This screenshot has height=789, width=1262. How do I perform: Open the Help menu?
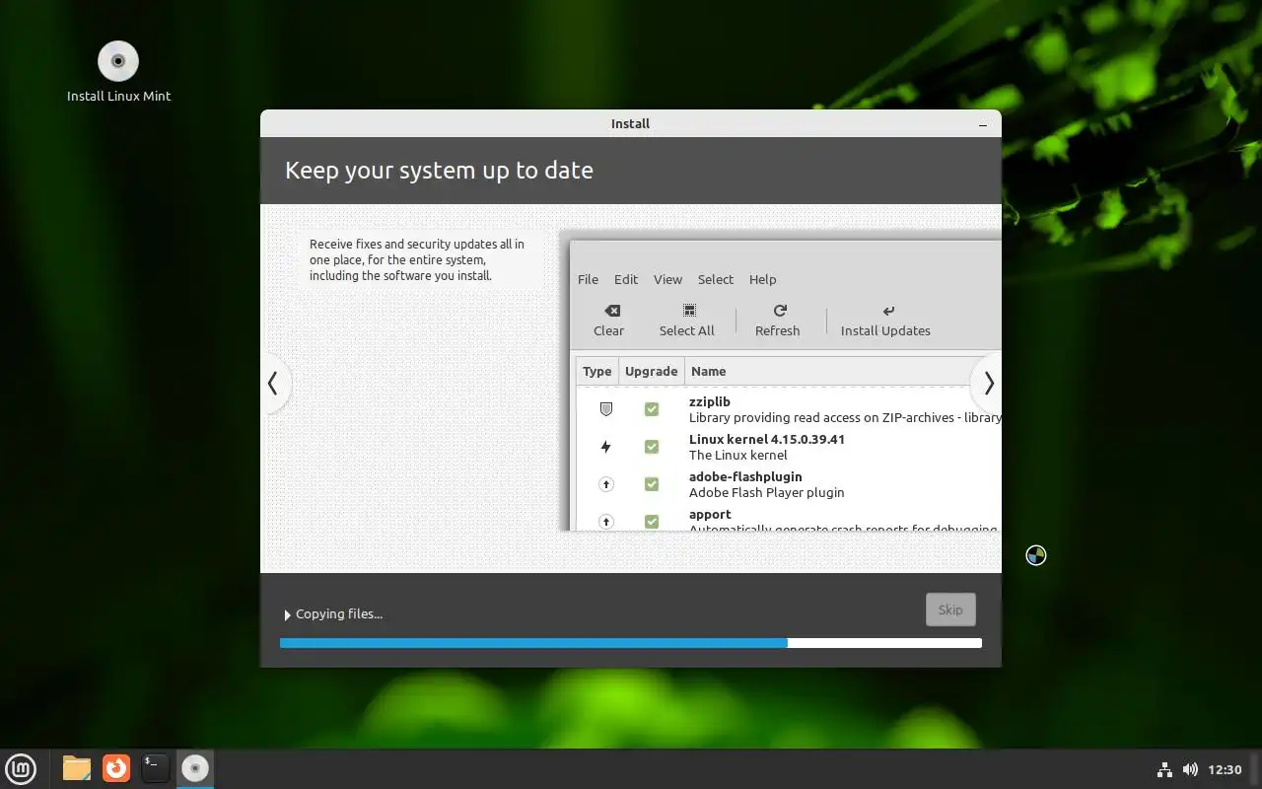[762, 279]
